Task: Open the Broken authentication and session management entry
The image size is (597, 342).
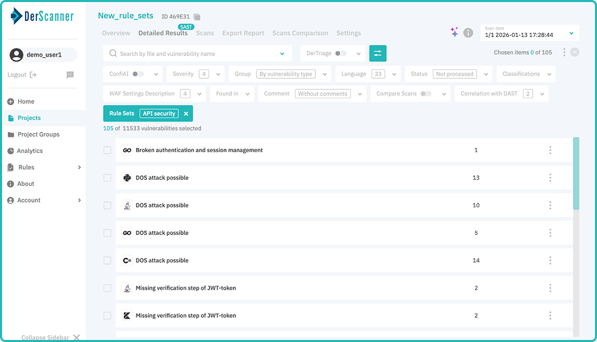Action: click(199, 150)
